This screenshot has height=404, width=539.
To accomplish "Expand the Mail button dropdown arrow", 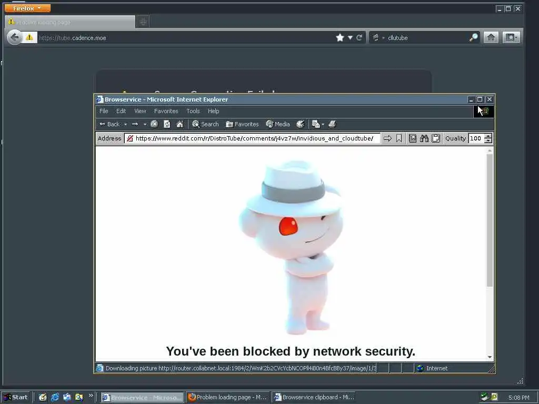I will tap(323, 124).
